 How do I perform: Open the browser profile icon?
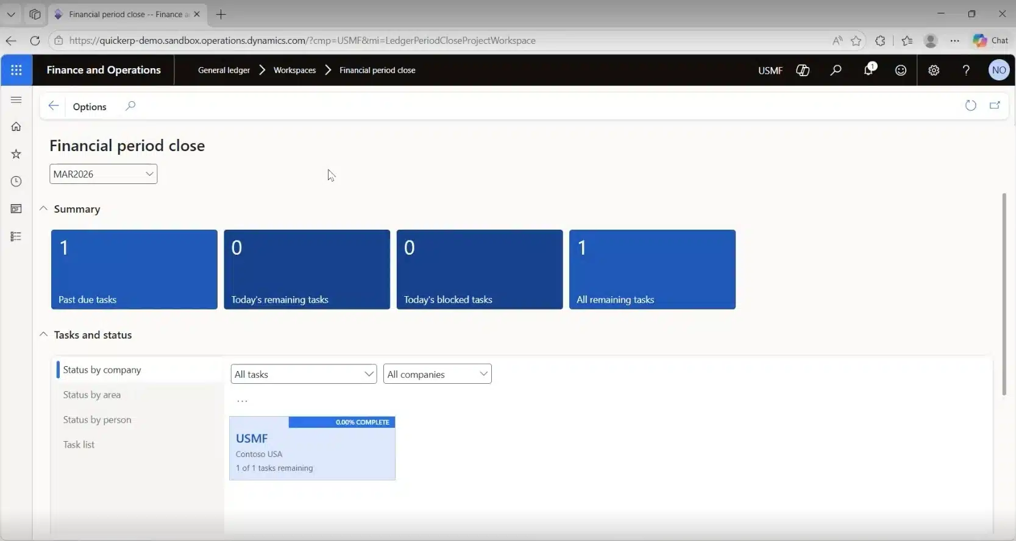tap(931, 40)
